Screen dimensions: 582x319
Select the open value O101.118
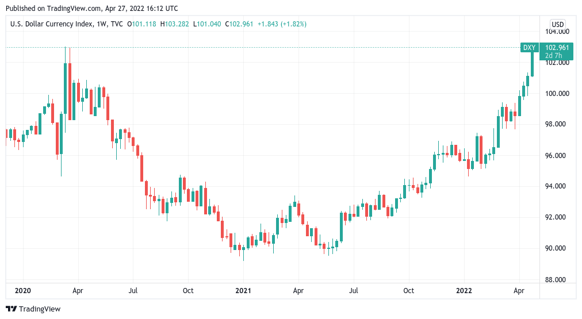[142, 24]
